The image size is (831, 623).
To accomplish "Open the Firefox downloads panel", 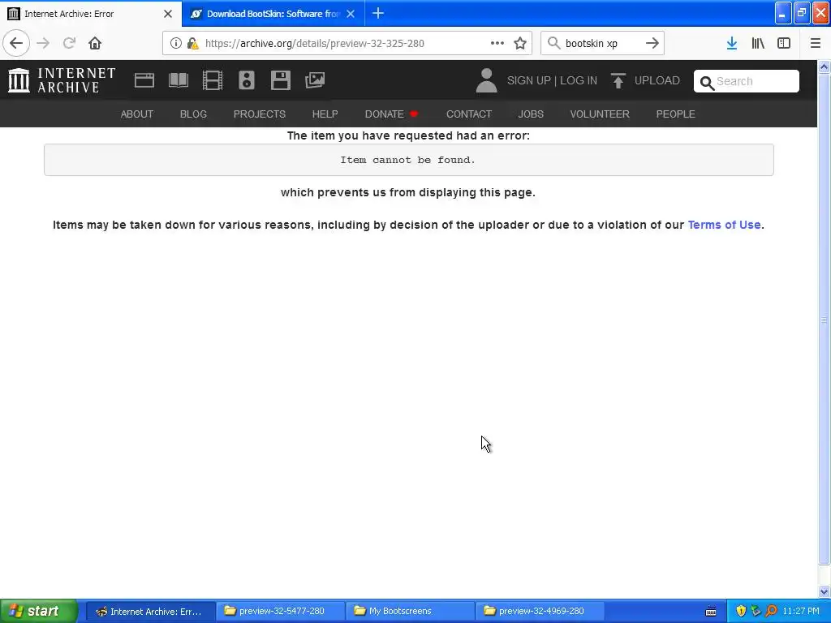I will click(x=732, y=43).
